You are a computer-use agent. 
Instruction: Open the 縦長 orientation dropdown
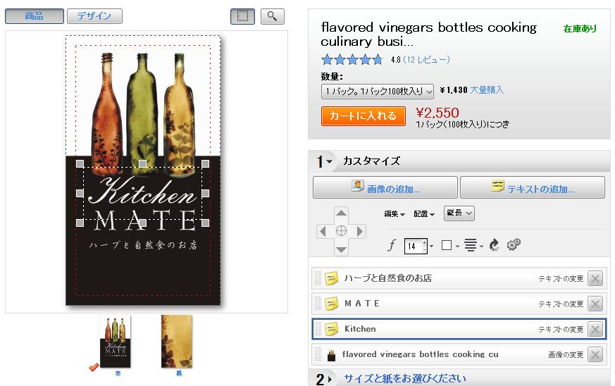tap(459, 213)
